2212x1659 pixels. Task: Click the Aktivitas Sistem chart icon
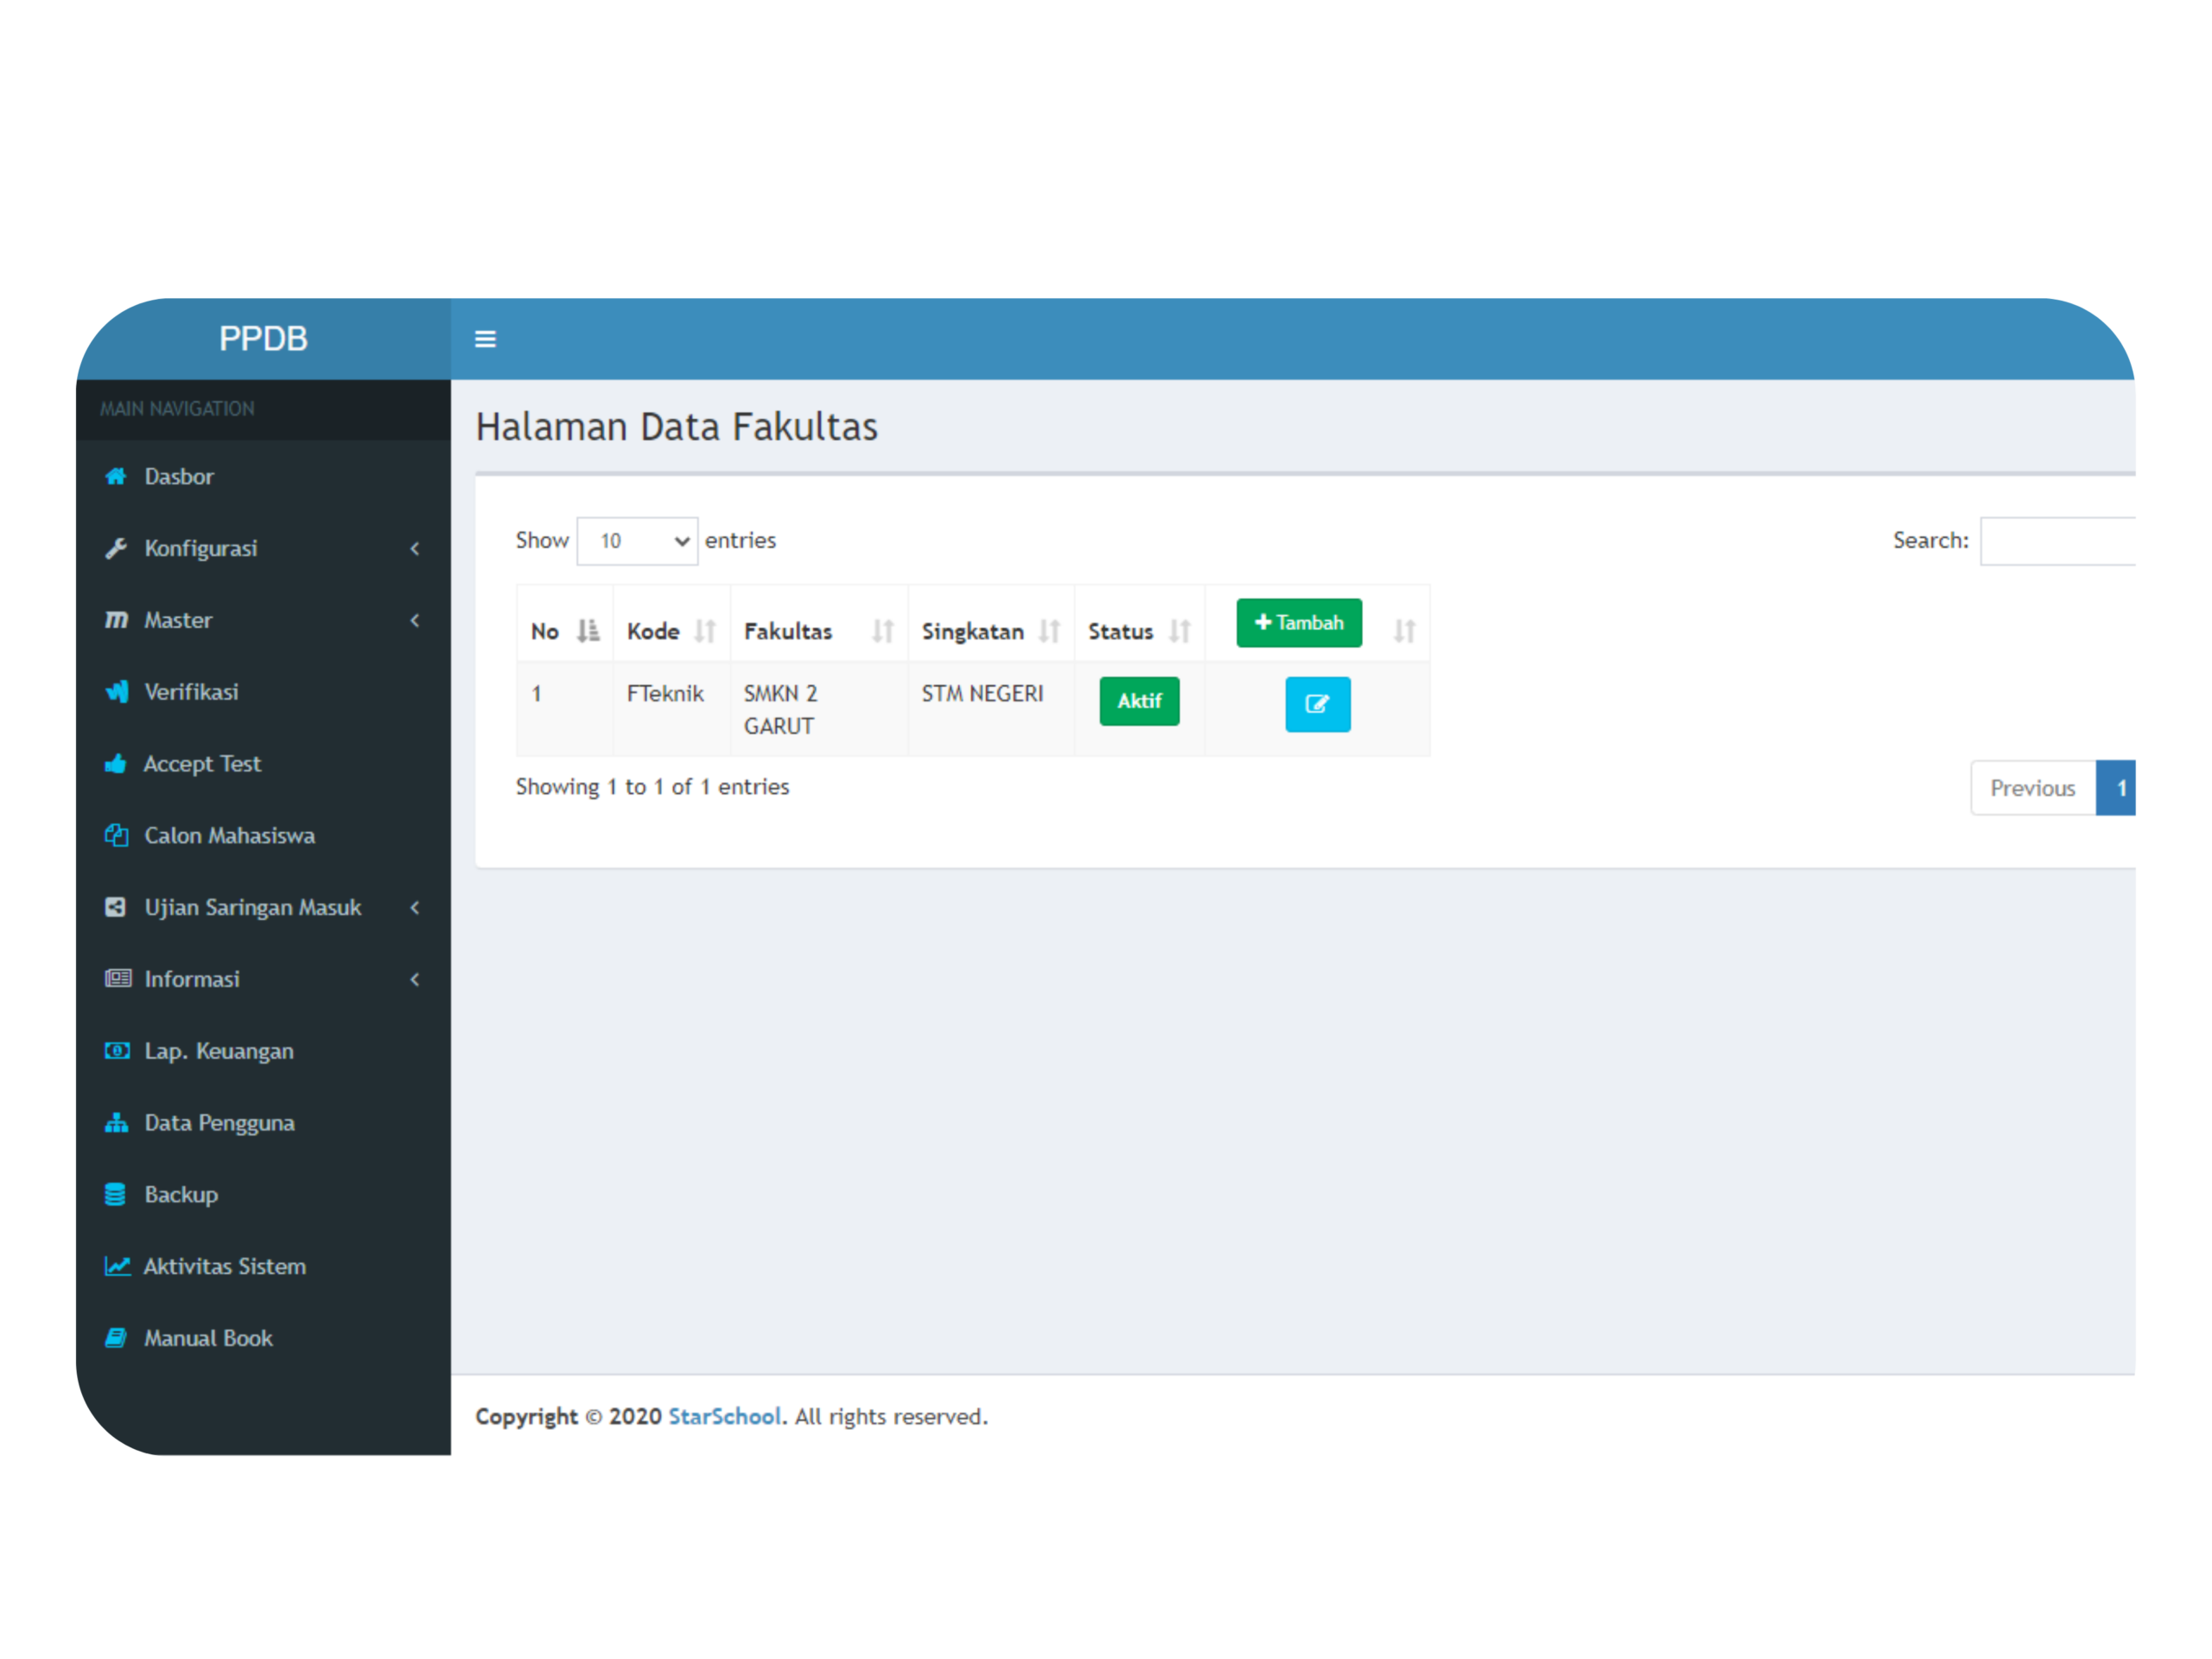pyautogui.click(x=117, y=1266)
